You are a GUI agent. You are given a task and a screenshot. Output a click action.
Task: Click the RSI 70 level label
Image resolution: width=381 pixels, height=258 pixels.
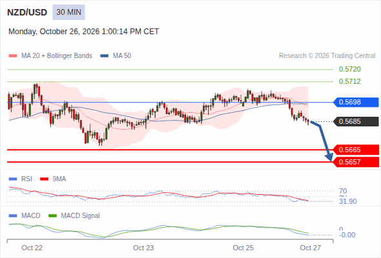(343, 191)
